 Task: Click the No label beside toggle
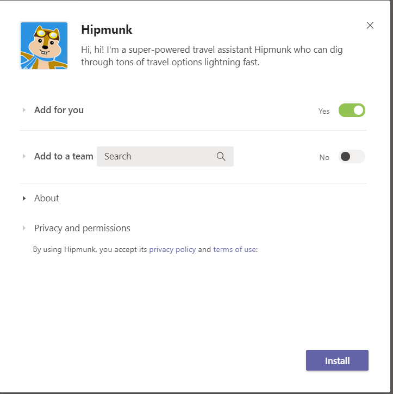324,157
